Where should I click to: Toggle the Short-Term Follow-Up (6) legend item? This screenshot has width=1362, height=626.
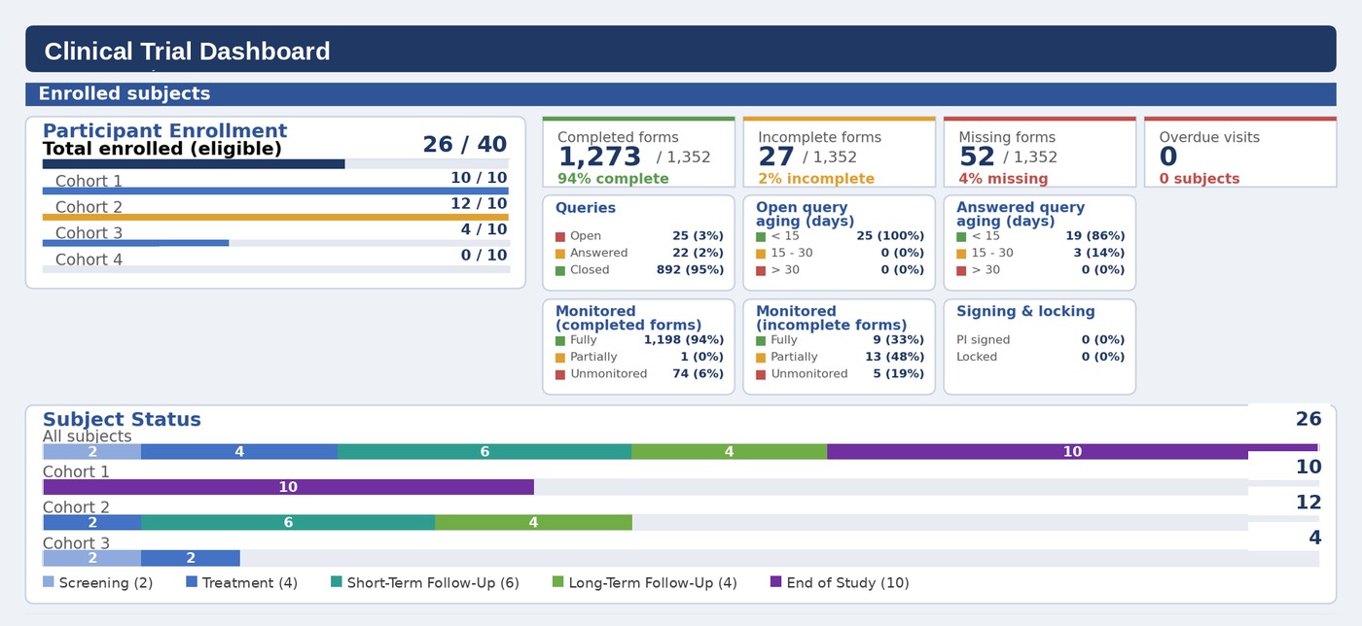[425, 582]
